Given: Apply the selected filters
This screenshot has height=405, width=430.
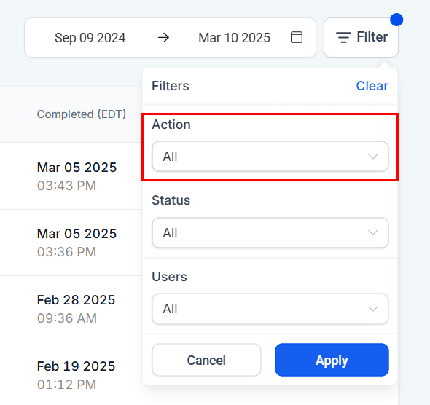Looking at the screenshot, I should (x=332, y=360).
